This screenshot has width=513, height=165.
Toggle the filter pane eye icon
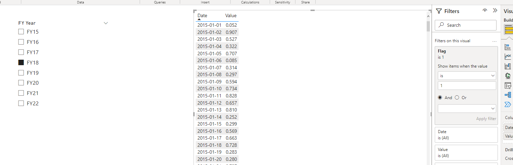[485, 11]
